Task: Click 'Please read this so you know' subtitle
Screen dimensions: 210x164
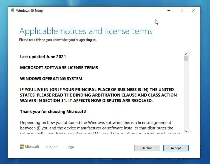Action: point(58,40)
